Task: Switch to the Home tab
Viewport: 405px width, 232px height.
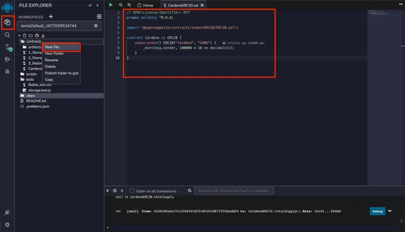Action: 145,5
